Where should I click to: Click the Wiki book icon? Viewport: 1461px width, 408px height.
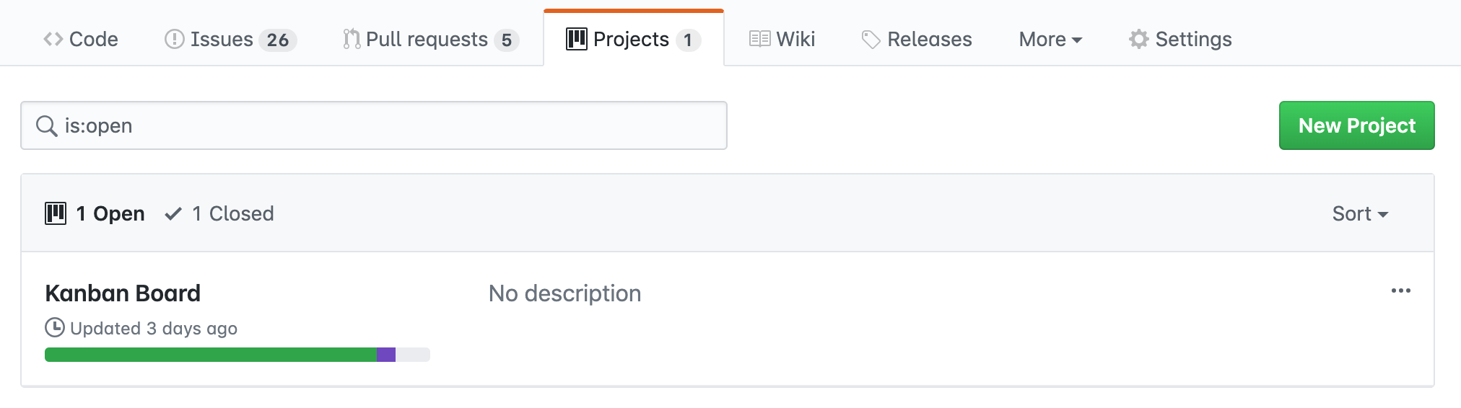point(759,40)
